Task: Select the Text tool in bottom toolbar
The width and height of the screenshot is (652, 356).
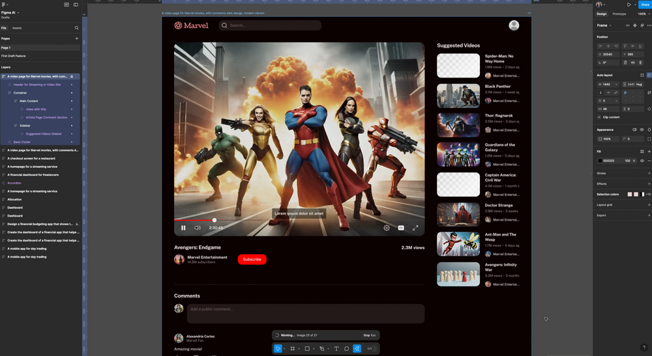Action: (x=336, y=349)
